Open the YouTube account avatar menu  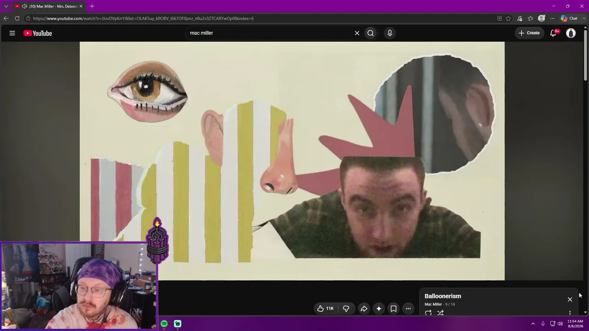click(571, 33)
